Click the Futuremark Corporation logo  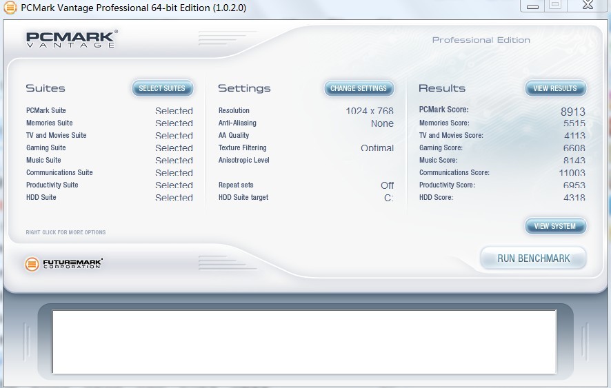63,264
